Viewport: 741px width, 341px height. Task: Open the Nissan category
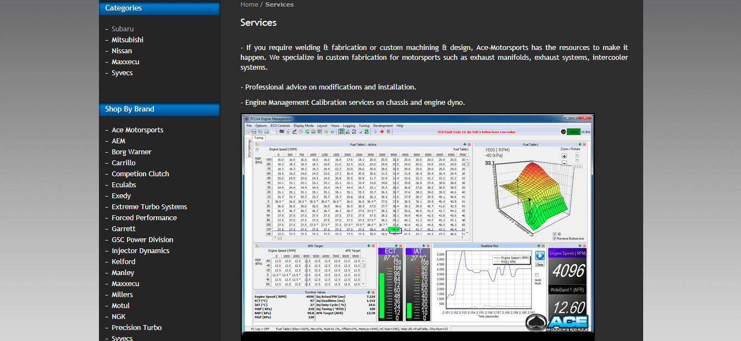click(121, 51)
